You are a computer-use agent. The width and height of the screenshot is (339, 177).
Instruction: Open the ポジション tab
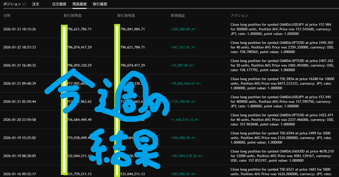[x=12, y=4]
